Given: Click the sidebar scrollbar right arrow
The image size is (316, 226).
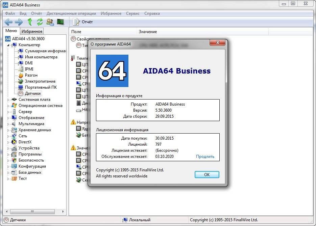Looking at the screenshot, I should [x=63, y=211].
